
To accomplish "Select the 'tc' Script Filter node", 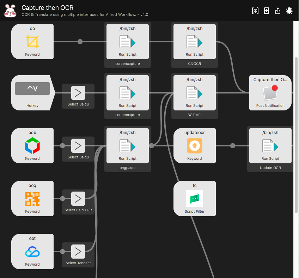I will pyautogui.click(x=195, y=198).
